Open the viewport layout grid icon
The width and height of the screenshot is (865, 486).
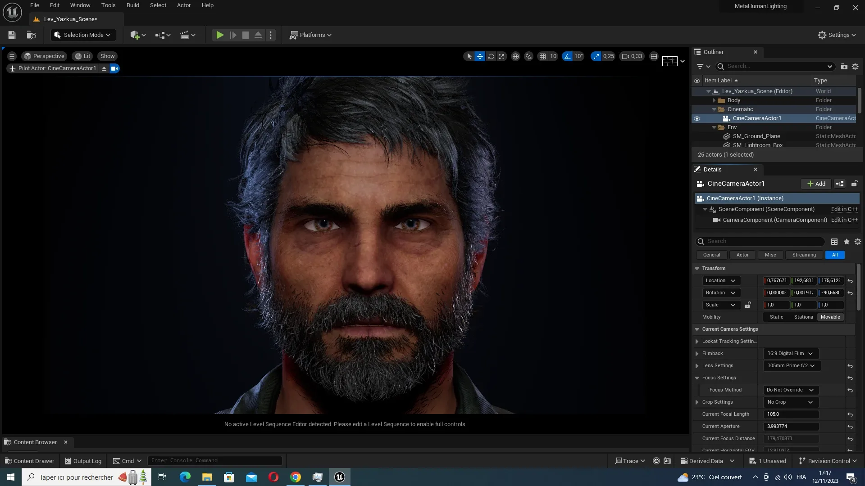[654, 56]
